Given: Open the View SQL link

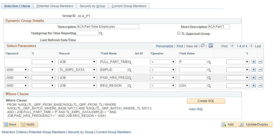Looking at the screenshot, I should [x=196, y=109].
